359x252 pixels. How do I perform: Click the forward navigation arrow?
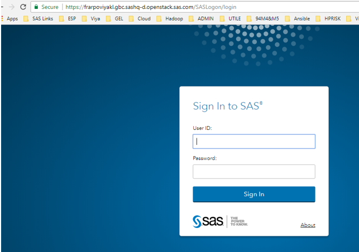pyautogui.click(x=12, y=7)
